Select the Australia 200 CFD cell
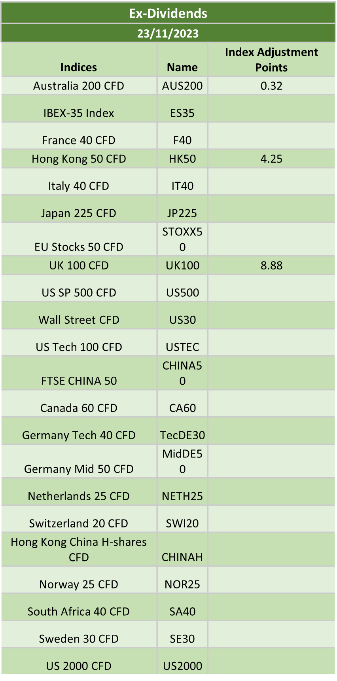Screen dimensions: 337x681 click(x=79, y=86)
